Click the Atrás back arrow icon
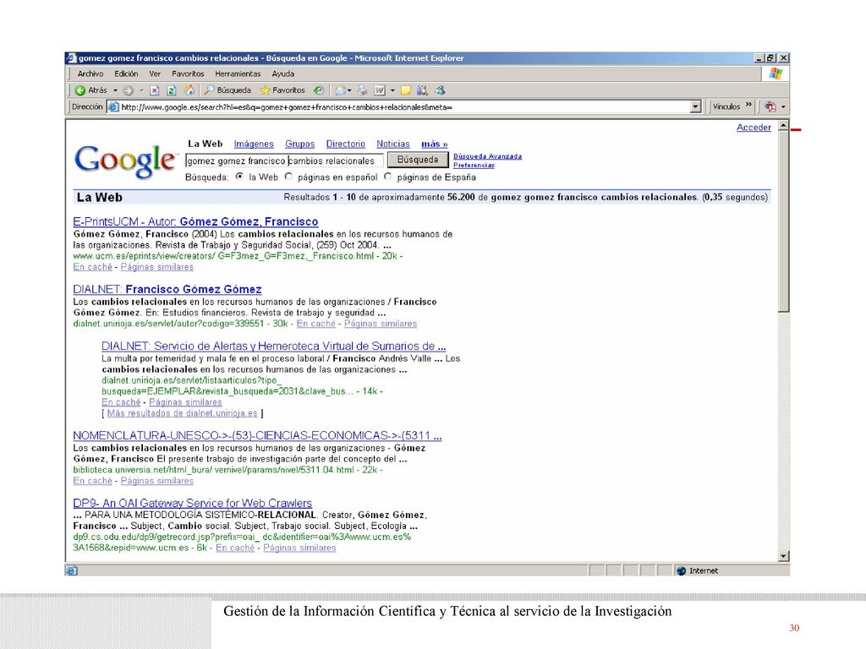866x649 pixels. tap(80, 90)
